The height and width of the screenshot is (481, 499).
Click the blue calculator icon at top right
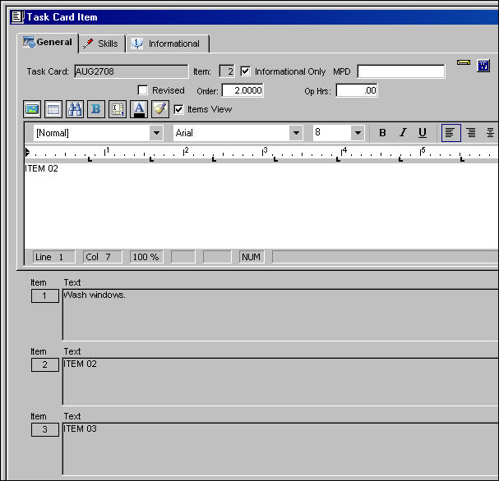click(x=483, y=66)
